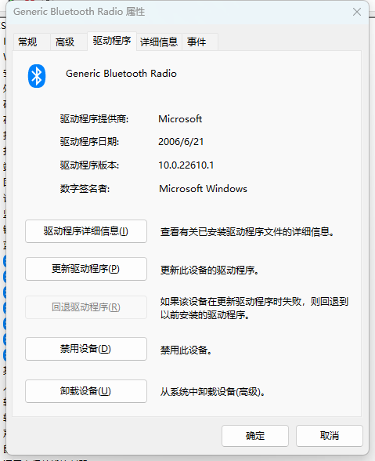The height and width of the screenshot is (461, 375).
Task: Click 卸载设备(U) button
Action: [86, 391]
